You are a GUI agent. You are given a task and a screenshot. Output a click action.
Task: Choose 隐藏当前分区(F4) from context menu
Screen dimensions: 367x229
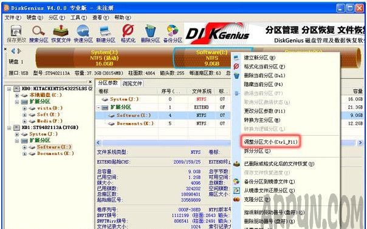click(x=263, y=84)
